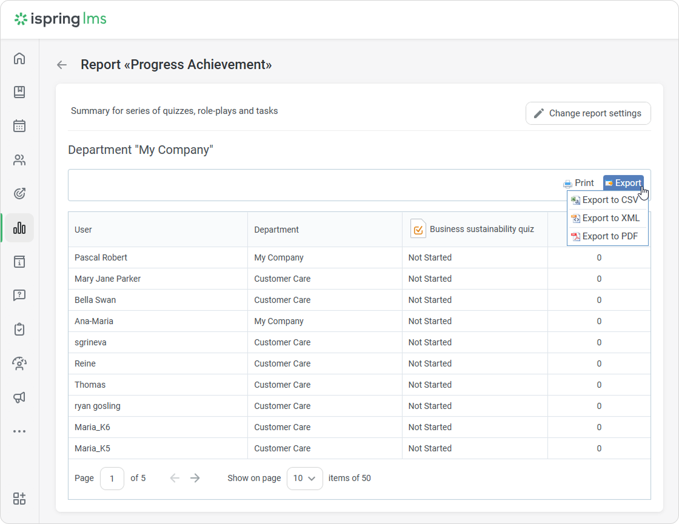Open the items per page dropdown
Viewport: 679px width, 524px height.
point(304,478)
